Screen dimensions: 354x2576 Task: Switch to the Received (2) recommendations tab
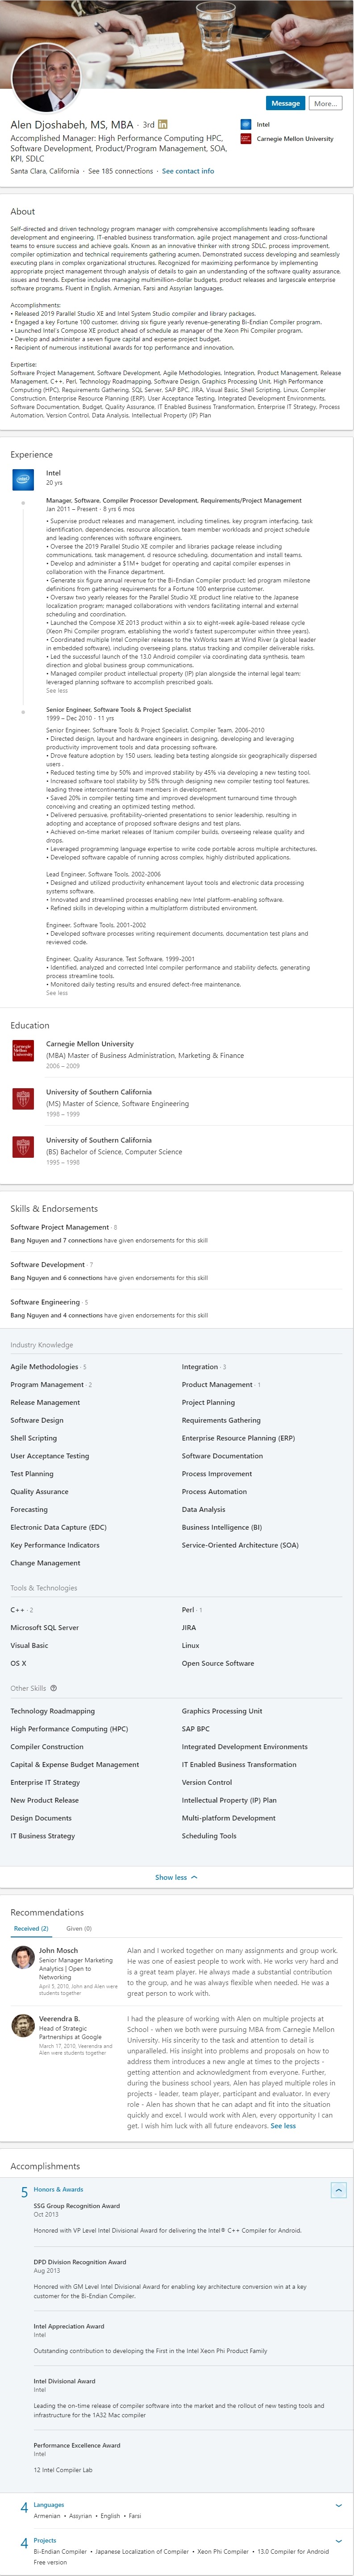(x=29, y=1929)
